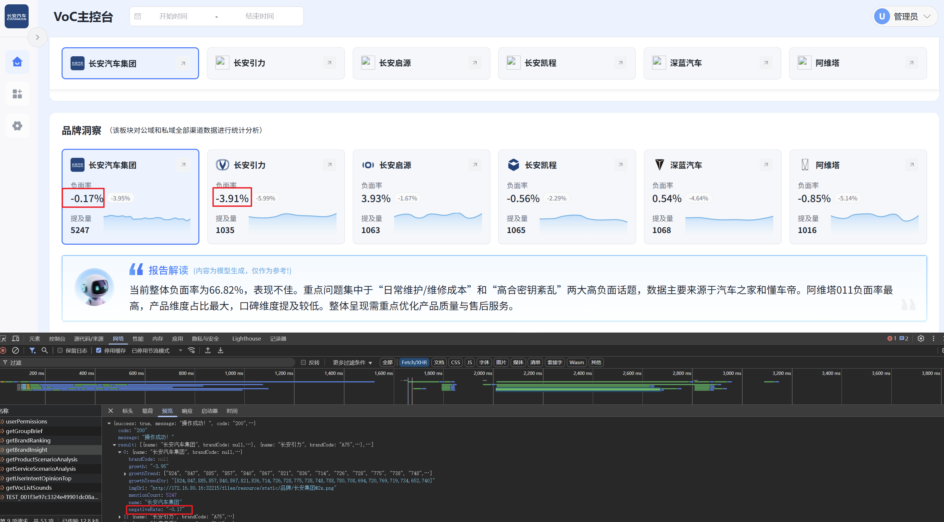This screenshot has width=944, height=522.
Task: Click the calendar icon in date range picker
Action: [138, 16]
